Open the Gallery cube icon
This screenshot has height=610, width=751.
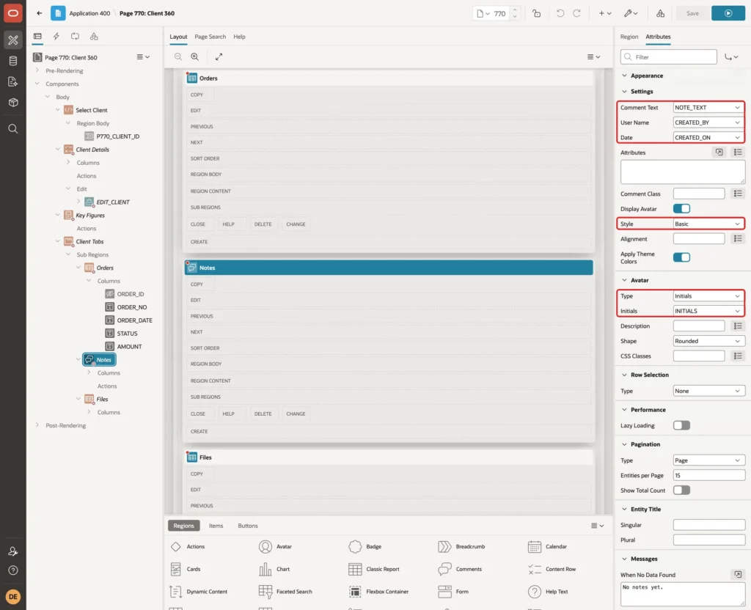13,102
